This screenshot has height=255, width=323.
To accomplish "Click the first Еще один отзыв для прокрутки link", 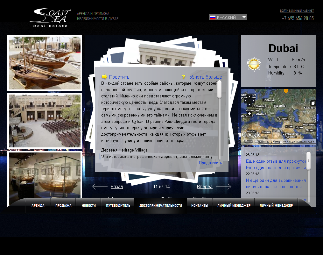I will pyautogui.click(x=276, y=161).
